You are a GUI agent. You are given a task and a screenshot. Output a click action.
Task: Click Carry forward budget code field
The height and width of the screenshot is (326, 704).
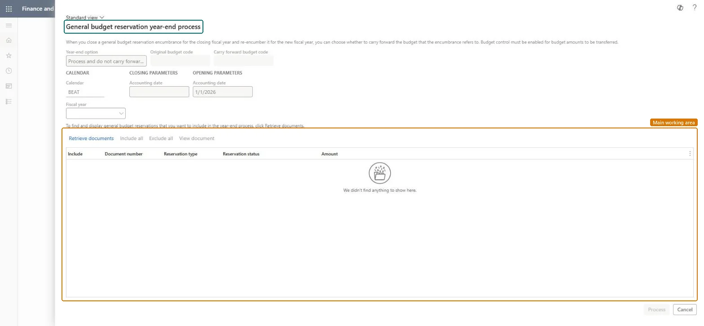tap(243, 61)
